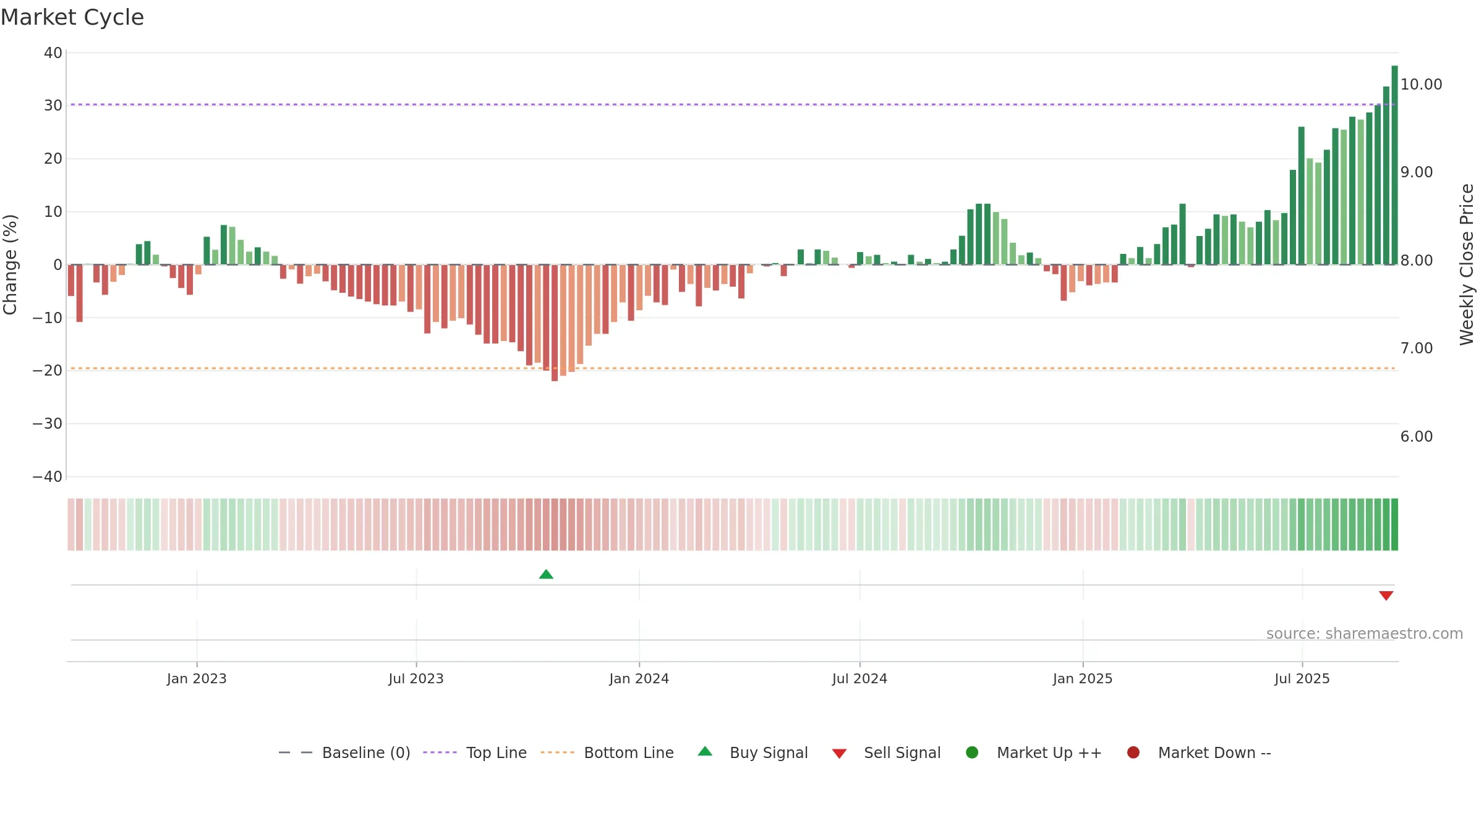Click the purple dotted top line on chart

(733, 104)
